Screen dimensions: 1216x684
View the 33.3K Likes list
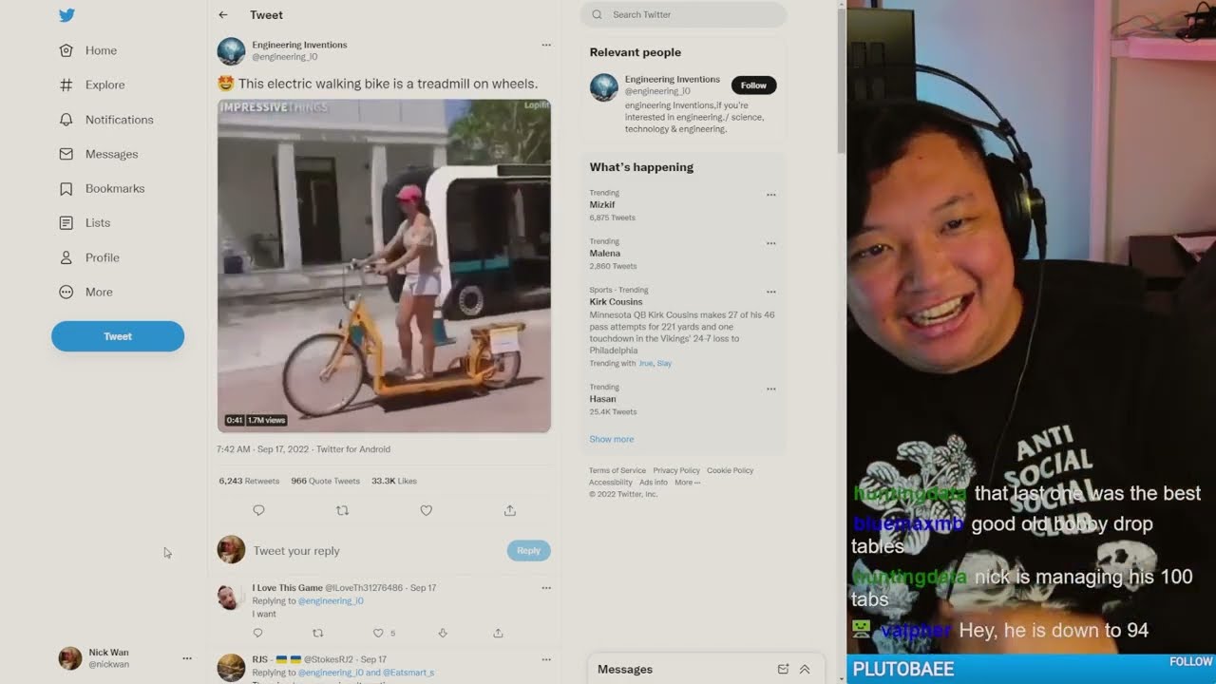[394, 481]
